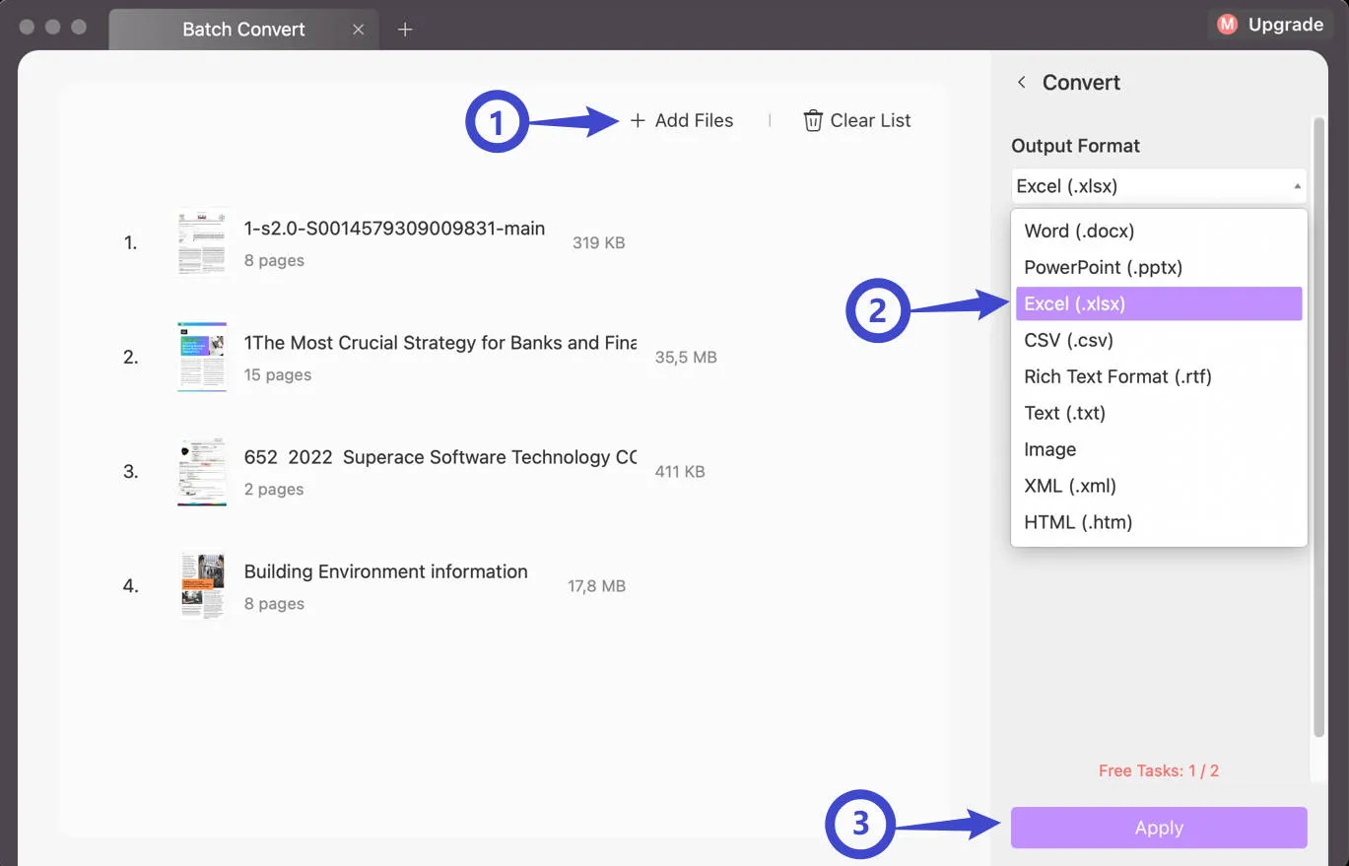Select the highlighted Excel (.xlsx) option
Viewport: 1349px width, 866px height.
click(x=1159, y=303)
